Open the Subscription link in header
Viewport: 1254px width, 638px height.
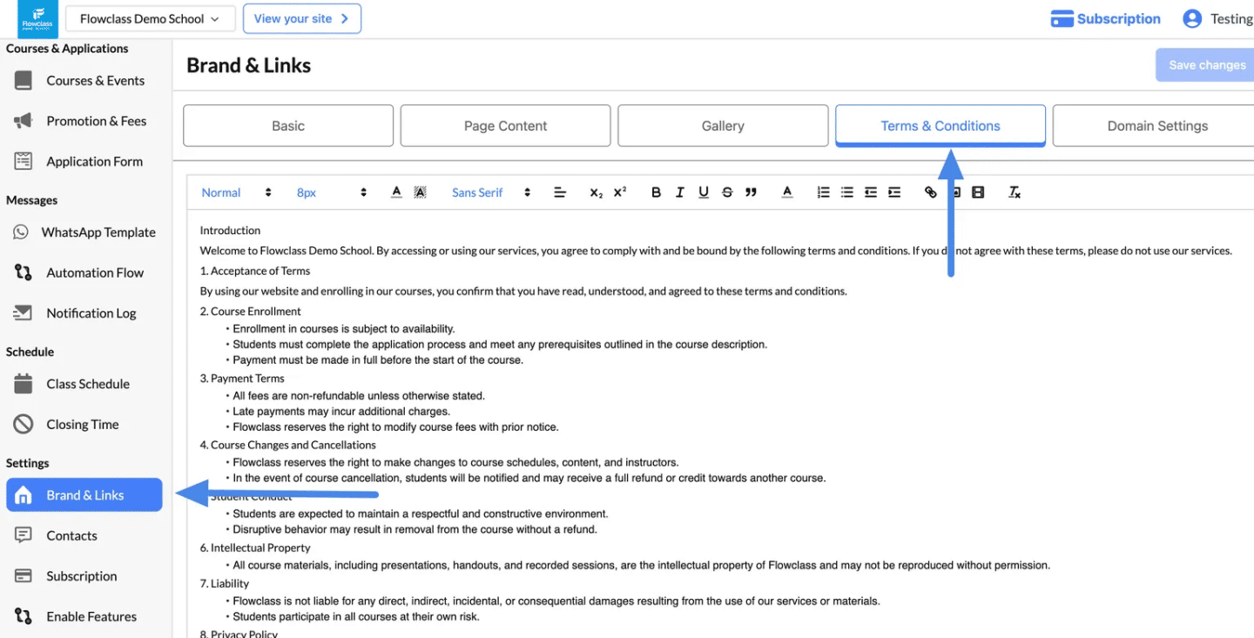point(1106,18)
